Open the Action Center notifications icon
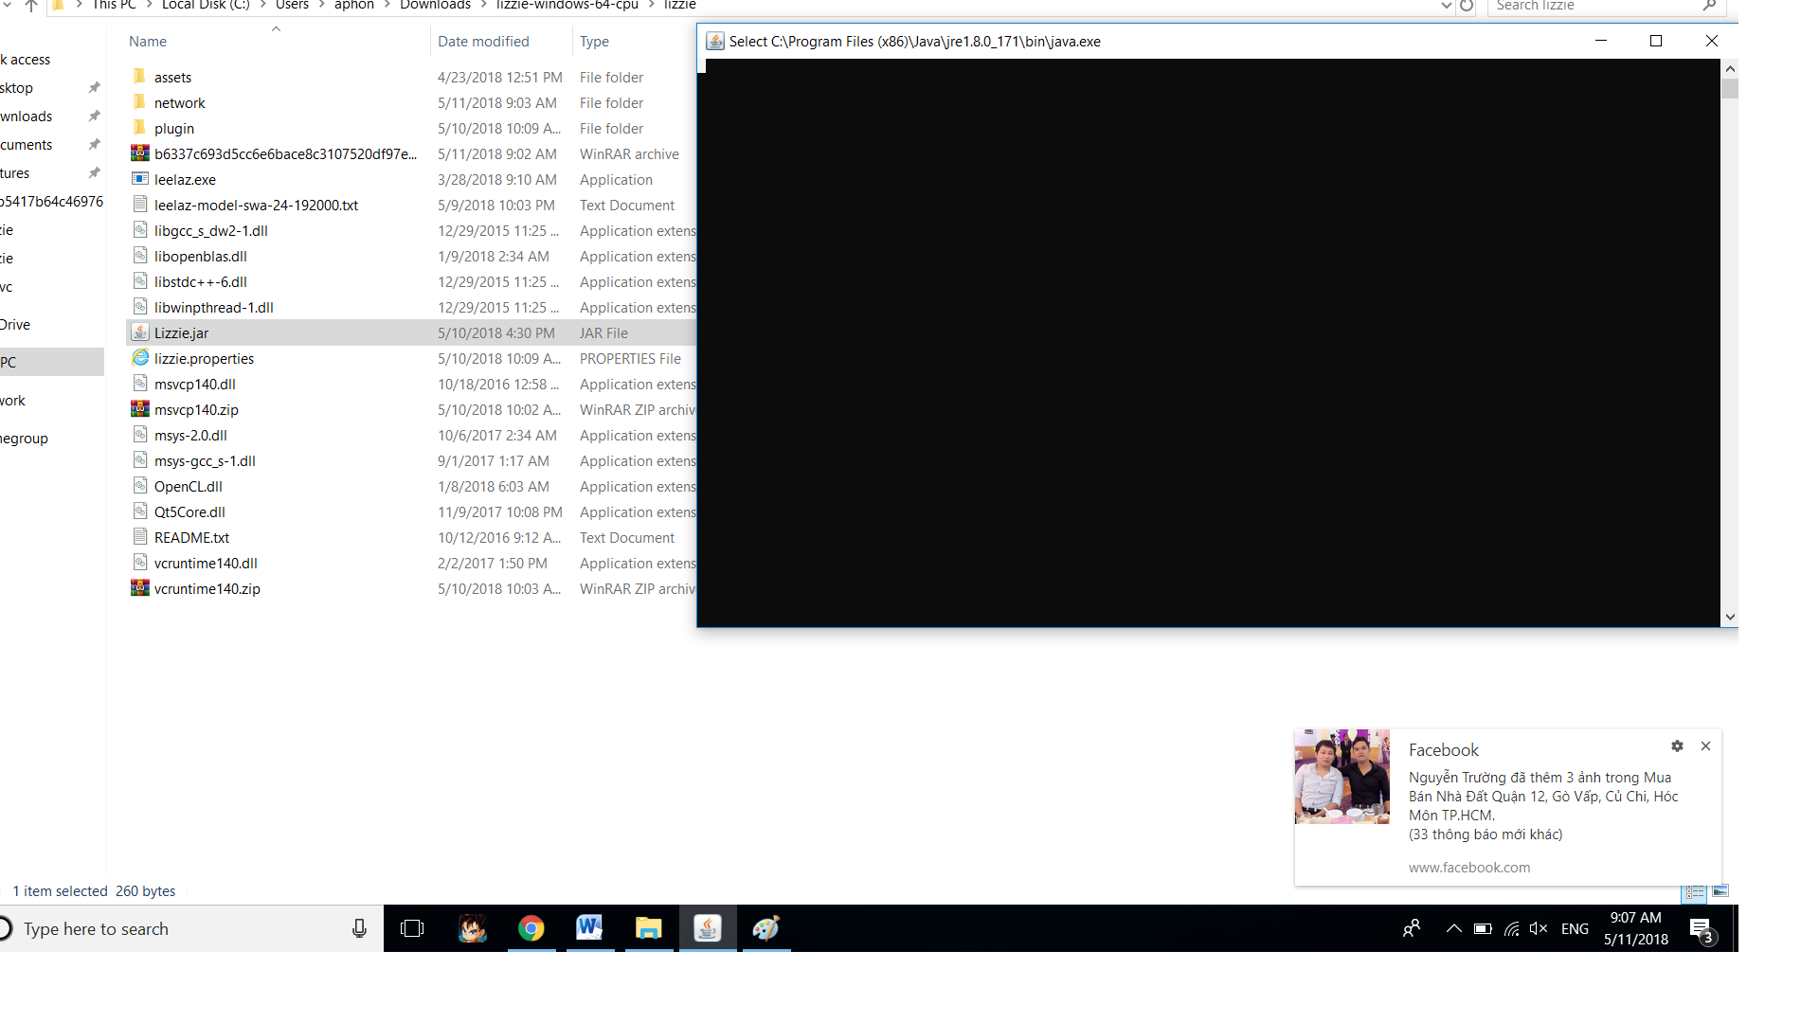The height and width of the screenshot is (1023, 1819). point(1702,929)
